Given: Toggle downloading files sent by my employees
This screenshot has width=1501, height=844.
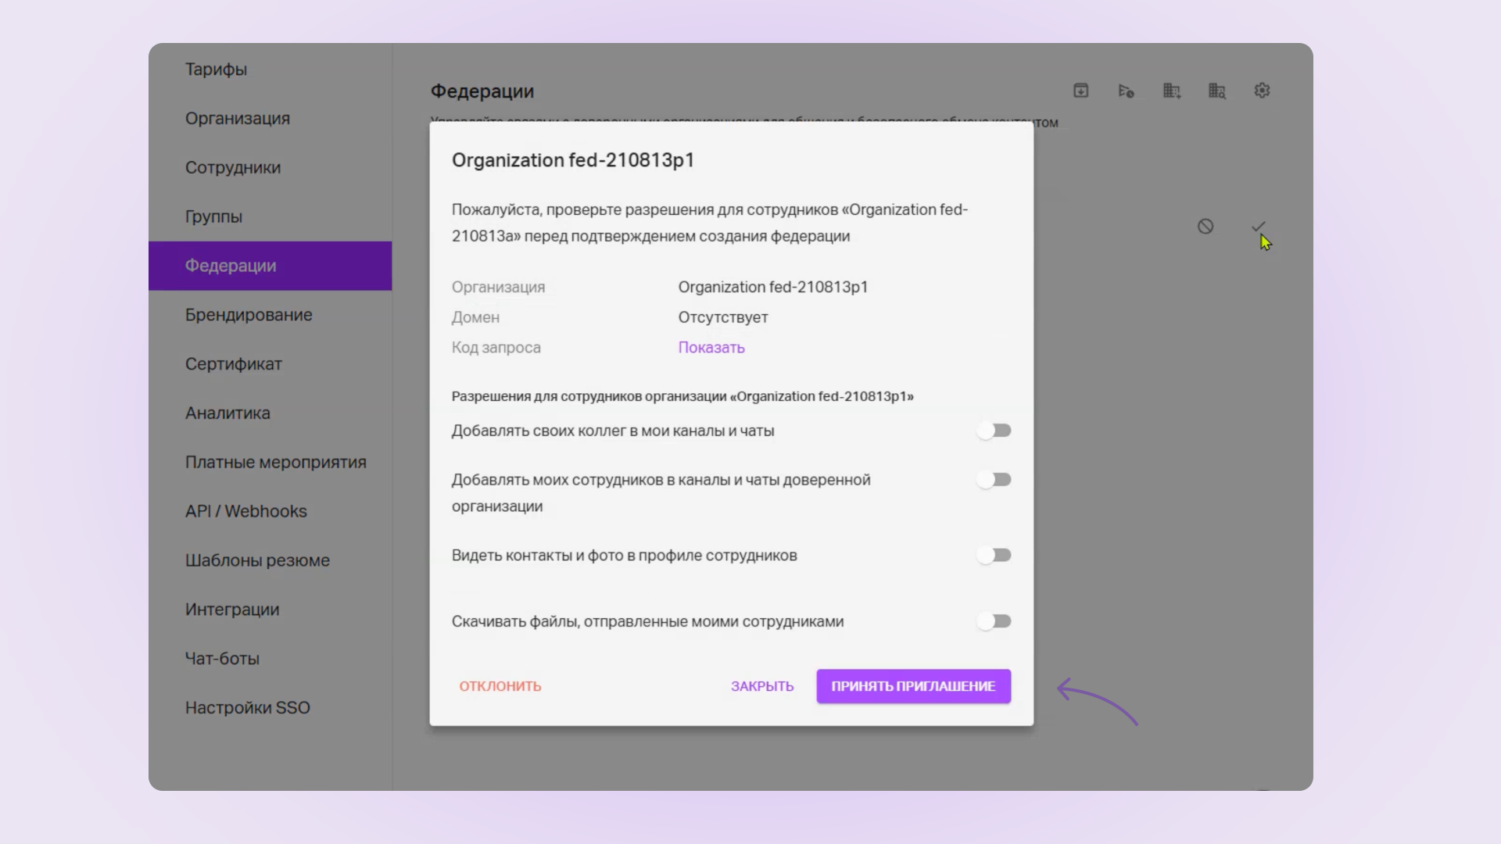Looking at the screenshot, I should pyautogui.click(x=994, y=621).
